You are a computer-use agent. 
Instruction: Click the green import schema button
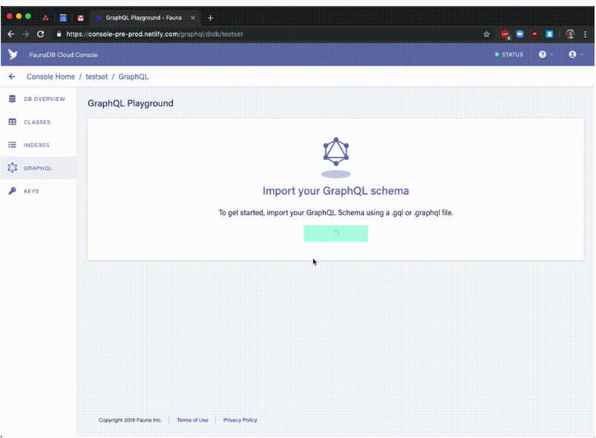point(335,233)
